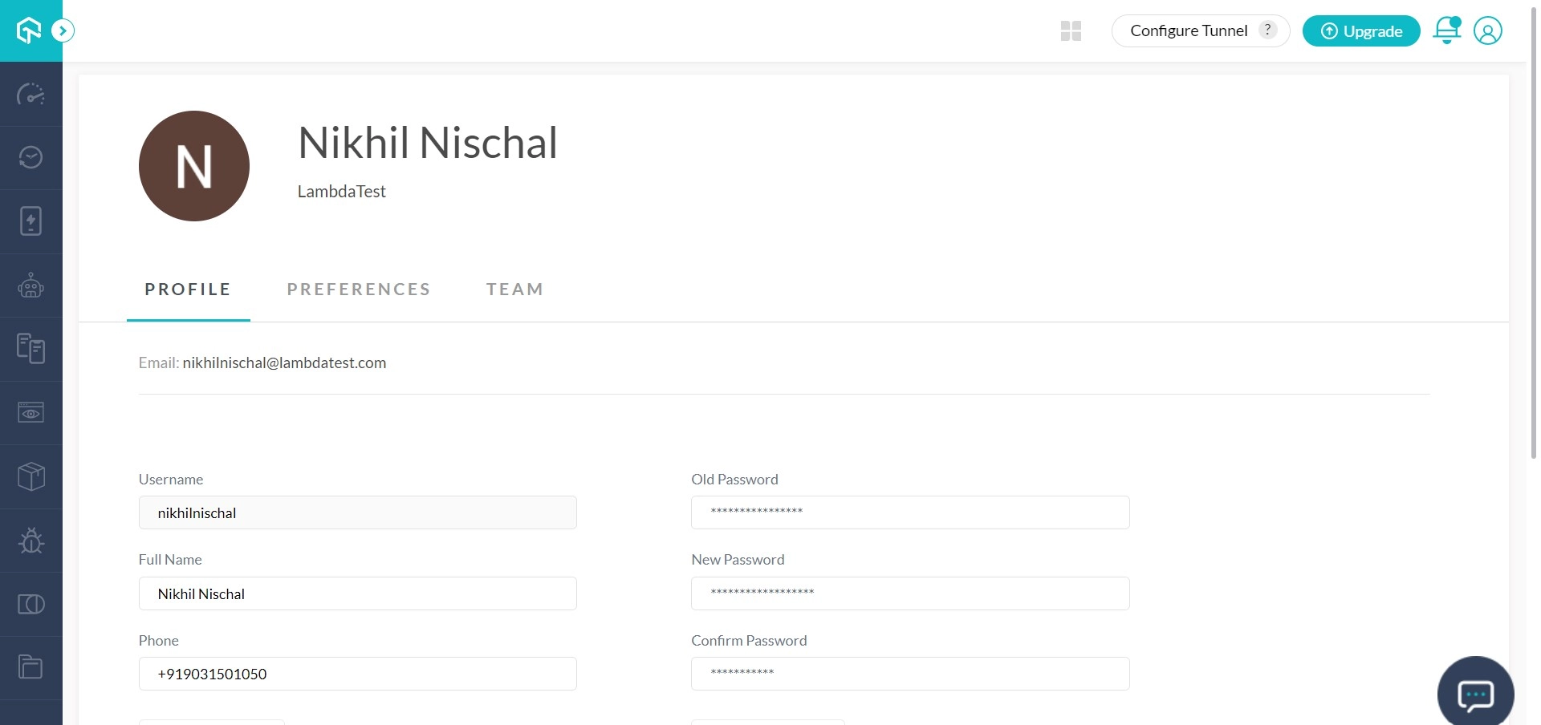Expand the sidebar with the arrow button

tap(63, 30)
